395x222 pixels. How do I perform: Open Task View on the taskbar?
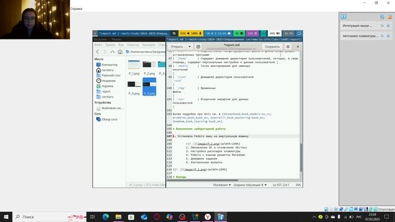pos(93,216)
